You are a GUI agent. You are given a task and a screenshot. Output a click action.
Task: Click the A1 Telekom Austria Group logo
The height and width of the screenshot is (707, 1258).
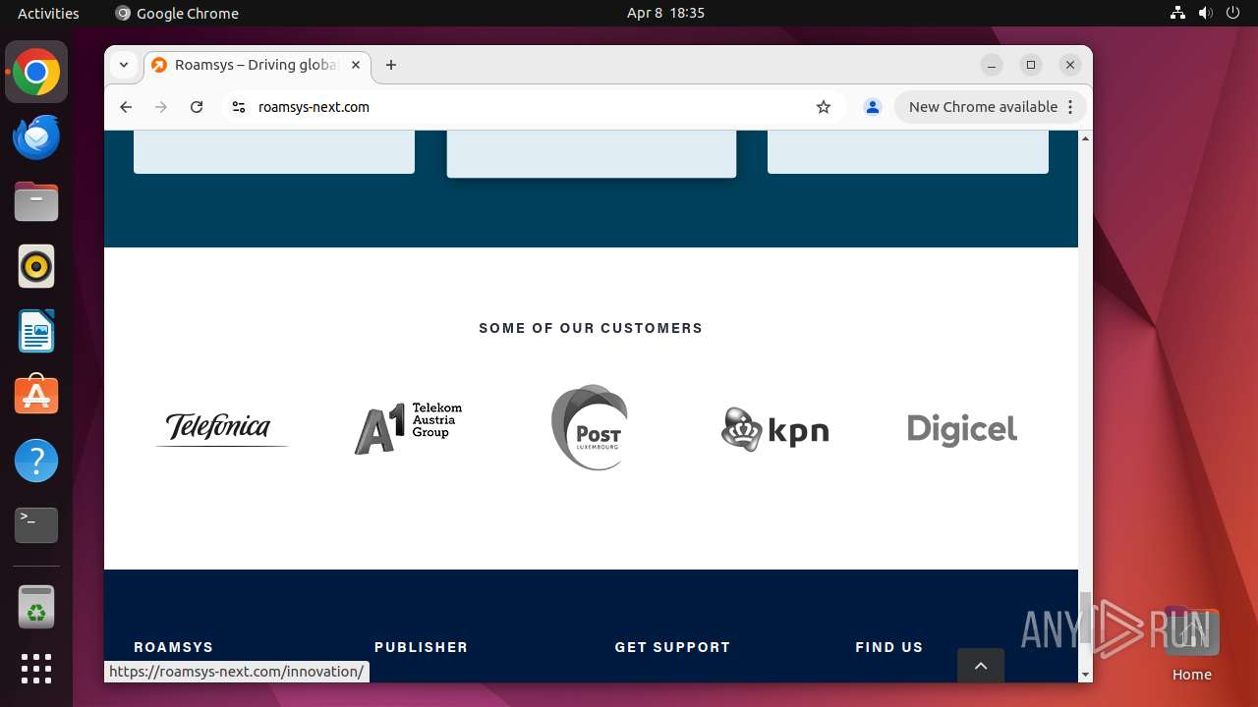pos(408,427)
